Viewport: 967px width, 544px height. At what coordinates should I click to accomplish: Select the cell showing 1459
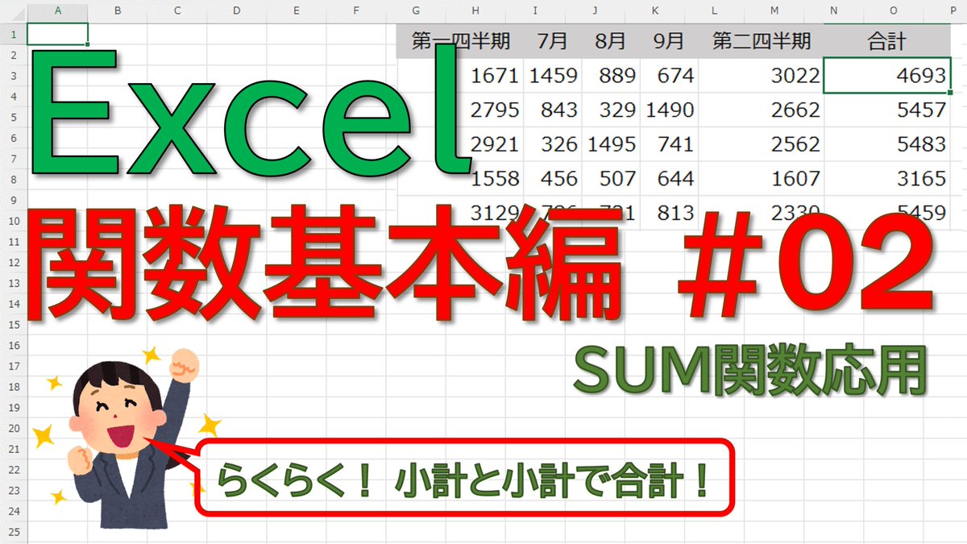click(x=553, y=76)
